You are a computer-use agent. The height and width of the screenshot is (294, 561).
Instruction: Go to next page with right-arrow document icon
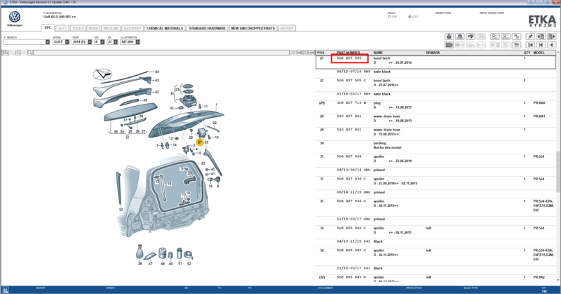[x=552, y=36]
